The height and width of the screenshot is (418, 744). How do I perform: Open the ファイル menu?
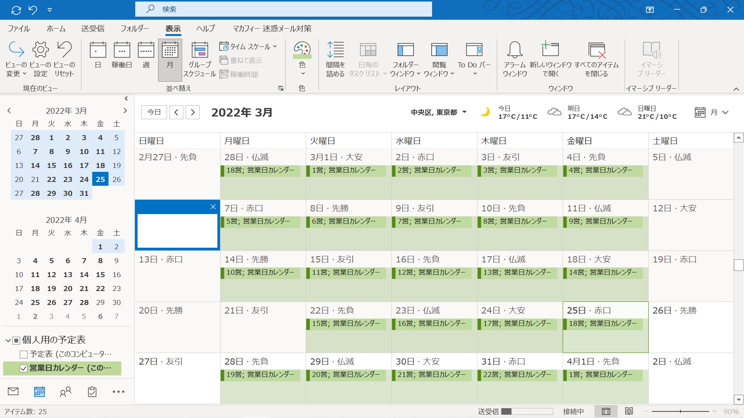click(x=18, y=28)
